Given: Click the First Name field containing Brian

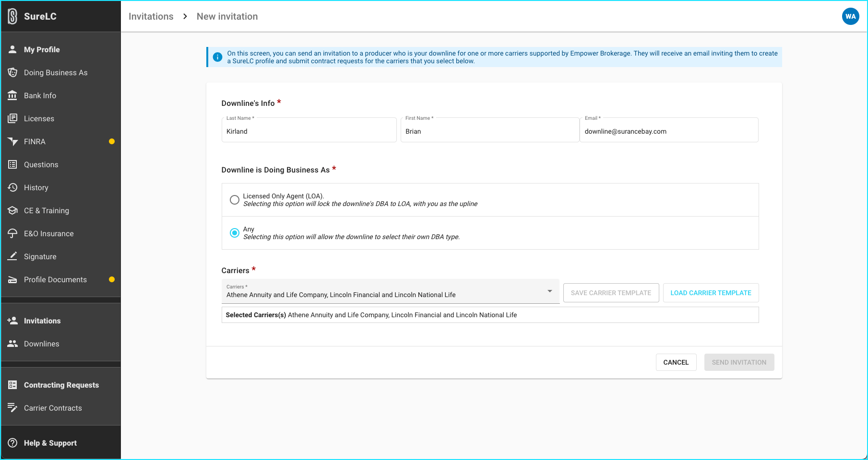Looking at the screenshot, I should (490, 130).
